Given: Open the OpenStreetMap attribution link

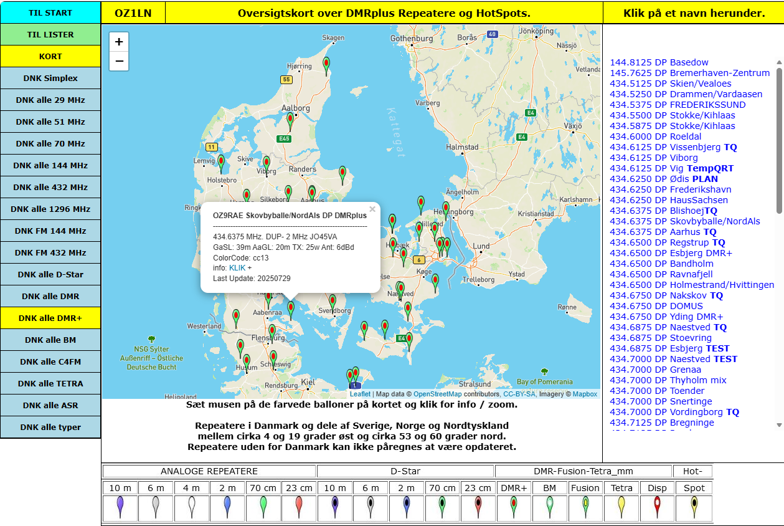Looking at the screenshot, I should [437, 394].
